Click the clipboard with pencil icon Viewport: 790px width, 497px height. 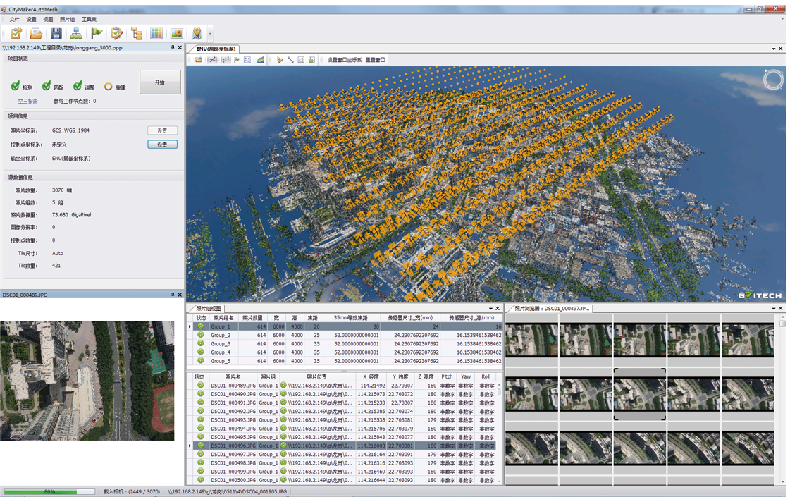(x=116, y=33)
